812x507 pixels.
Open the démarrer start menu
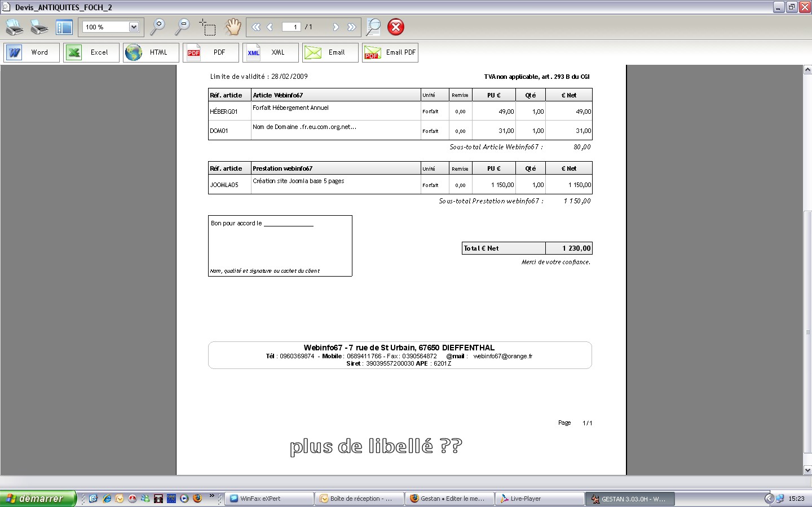click(38, 499)
